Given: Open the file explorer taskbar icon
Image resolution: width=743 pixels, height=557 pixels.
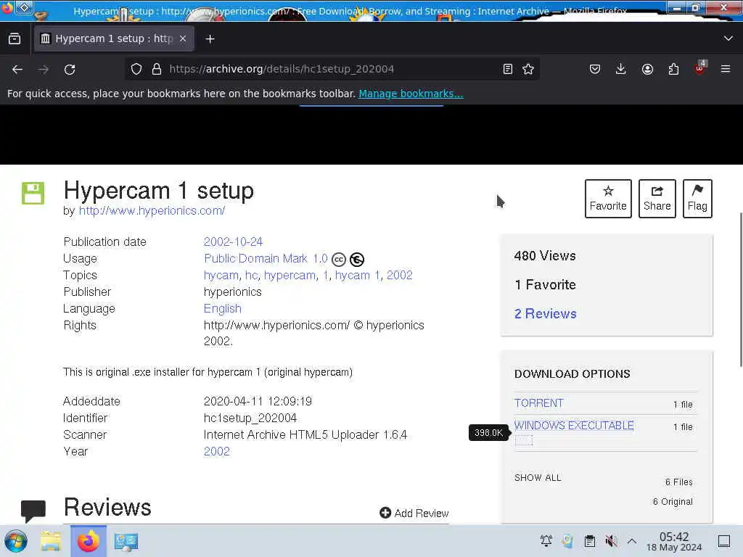Looking at the screenshot, I should [51, 541].
